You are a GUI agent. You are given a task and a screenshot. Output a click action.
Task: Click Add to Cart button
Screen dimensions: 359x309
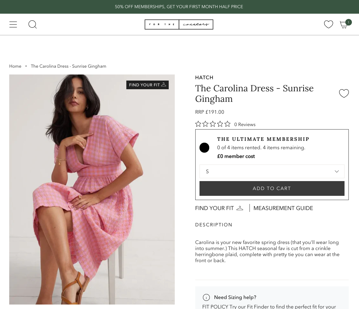272,188
